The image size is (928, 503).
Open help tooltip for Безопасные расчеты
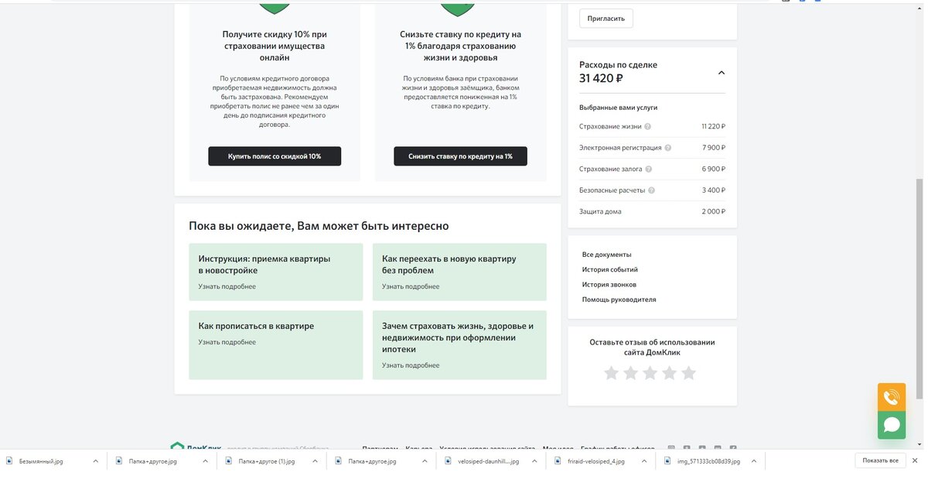[652, 190]
